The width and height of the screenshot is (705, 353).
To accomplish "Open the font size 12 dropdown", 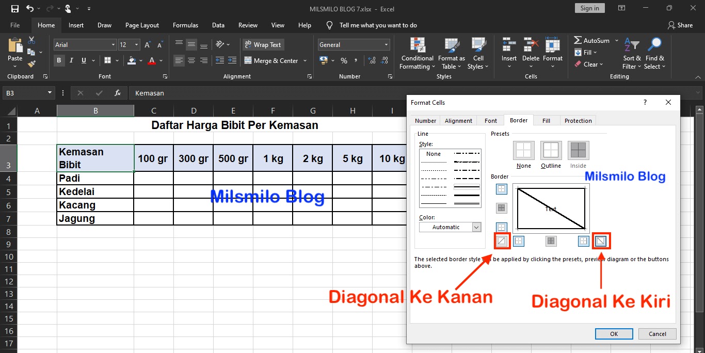I will point(136,45).
